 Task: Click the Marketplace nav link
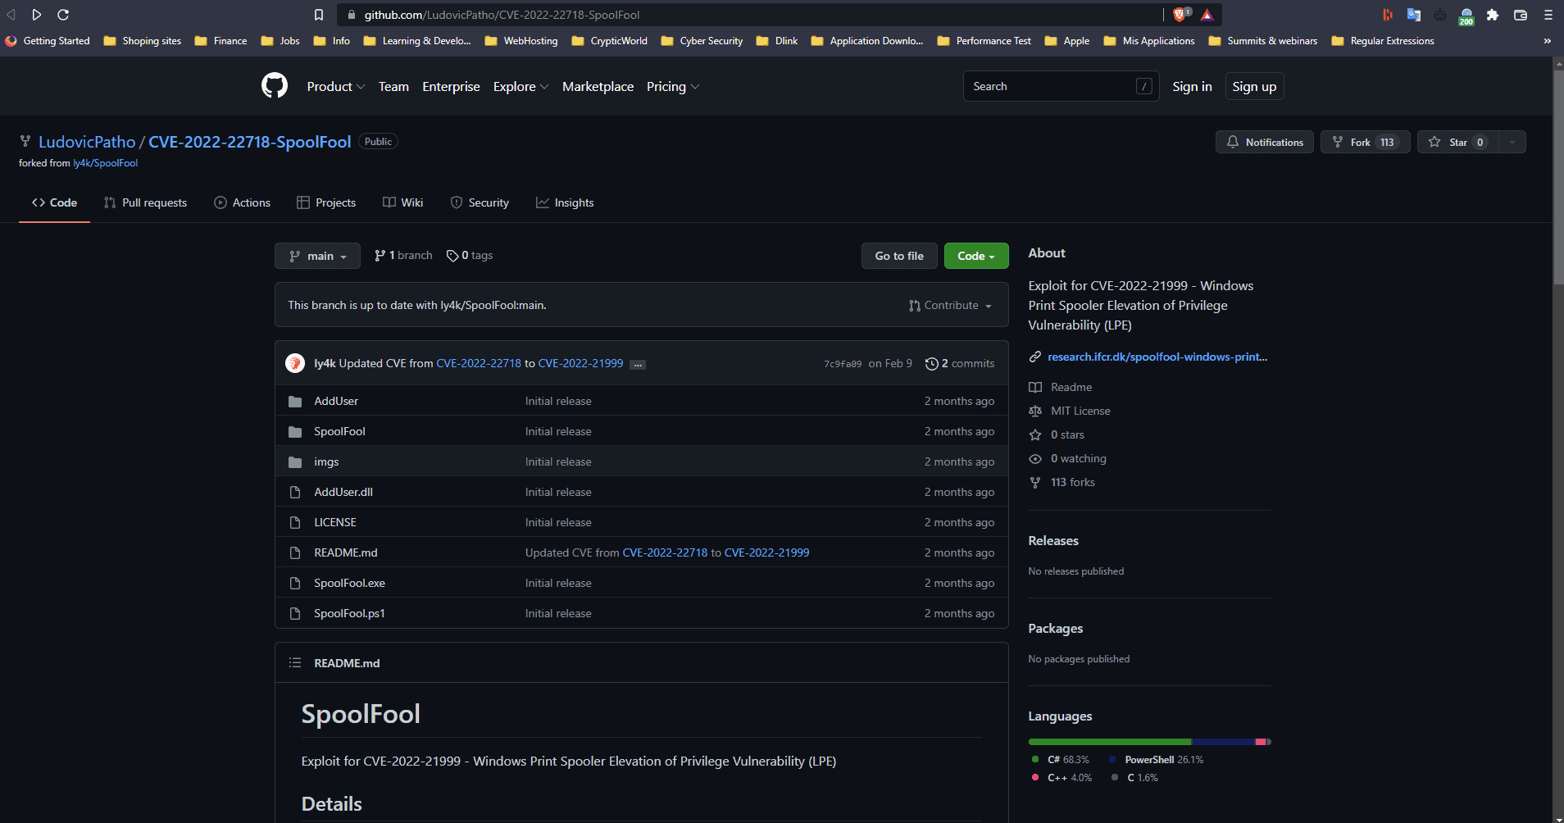[x=598, y=86]
